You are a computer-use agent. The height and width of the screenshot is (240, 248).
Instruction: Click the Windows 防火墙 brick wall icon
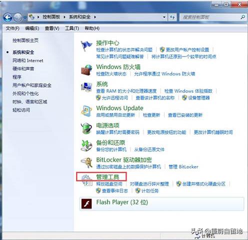(x=86, y=70)
